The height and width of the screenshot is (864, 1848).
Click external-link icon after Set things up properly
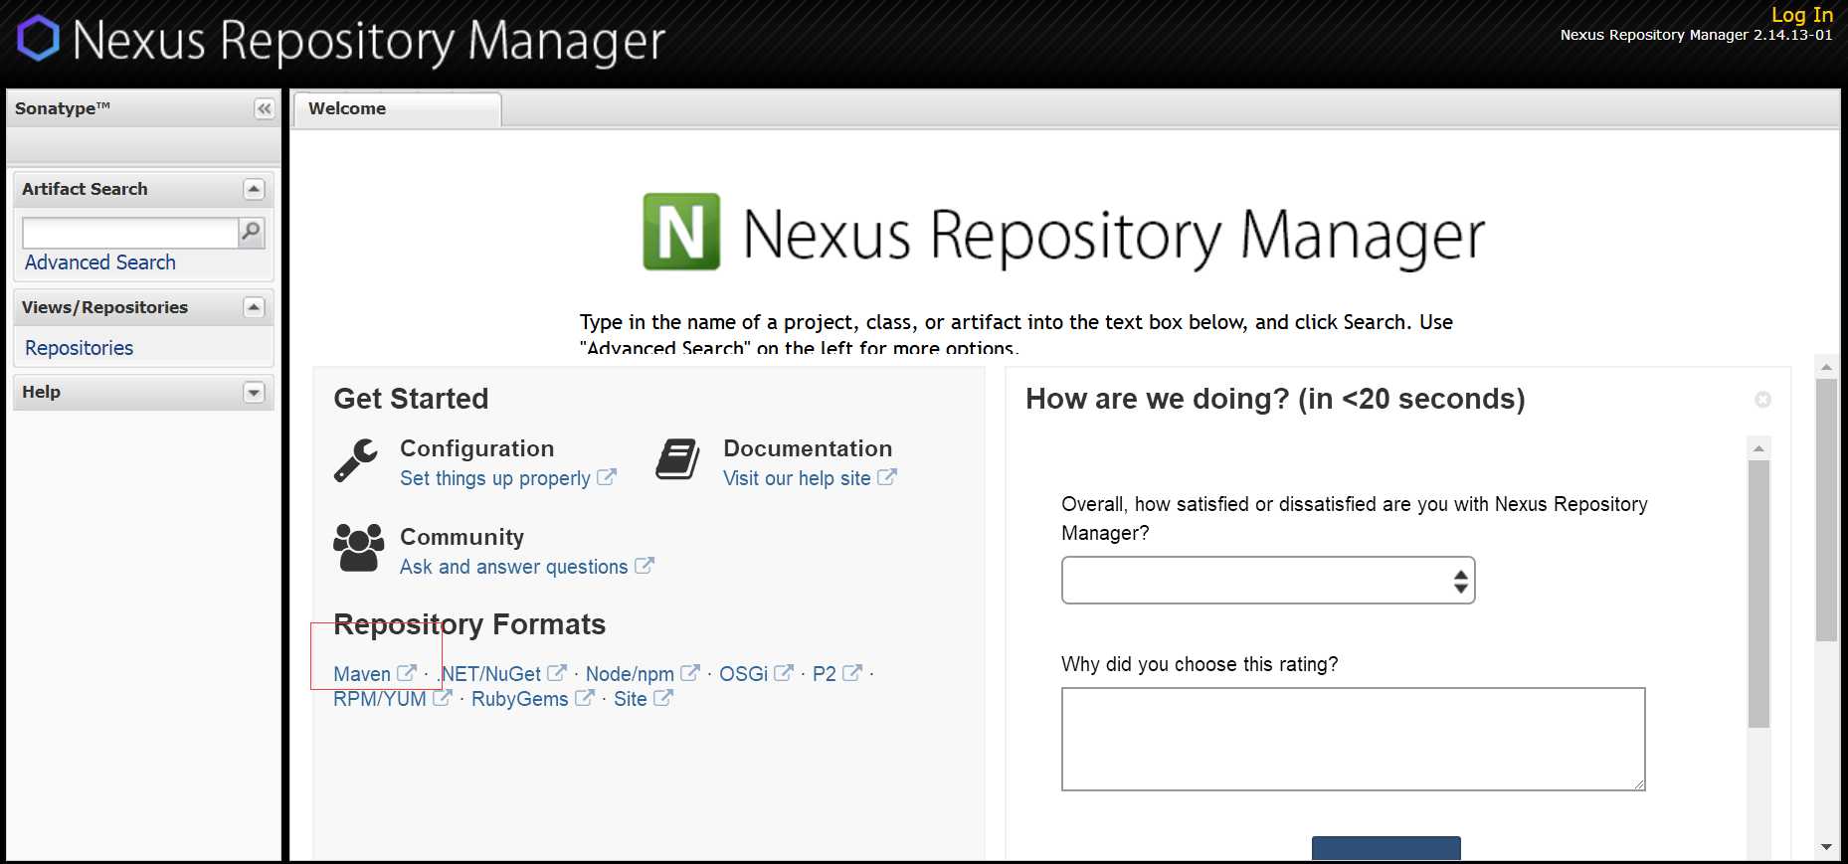(607, 477)
